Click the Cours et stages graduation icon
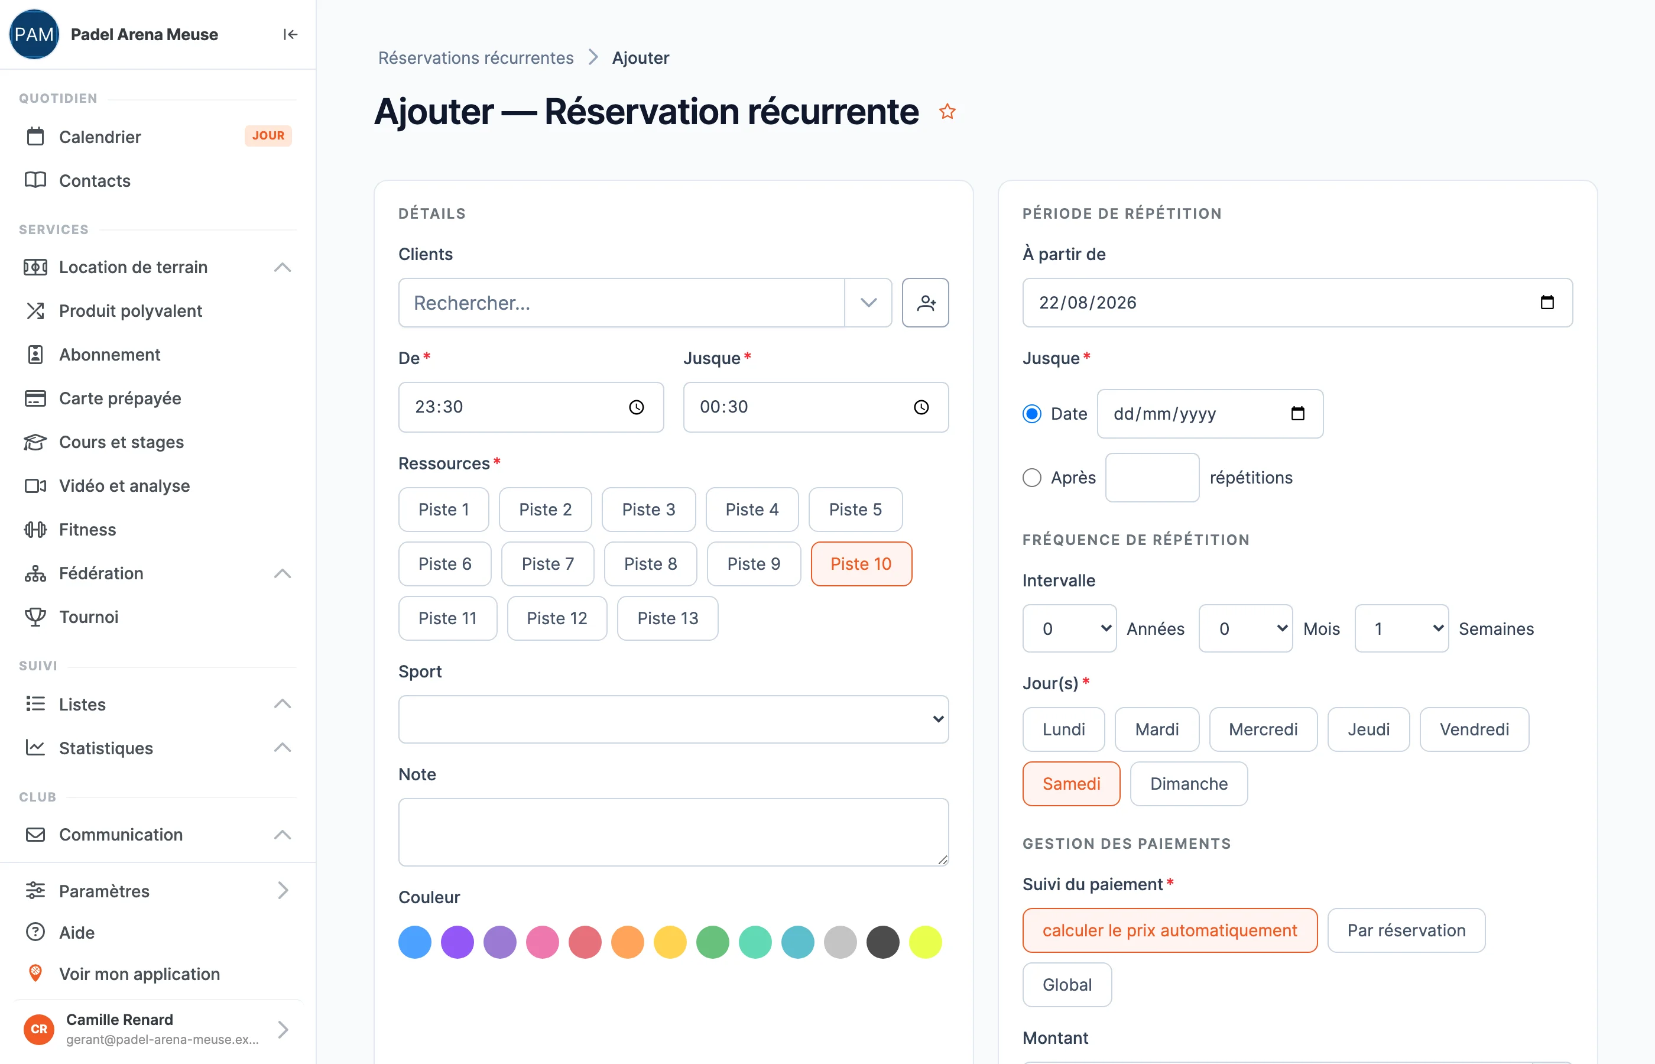 click(35, 442)
